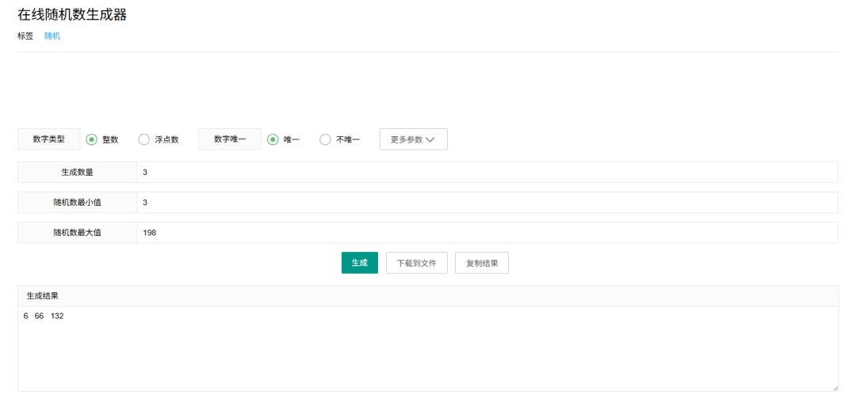The width and height of the screenshot is (856, 407).
Task: Choose the 不唯一 radio option
Action: pyautogui.click(x=325, y=139)
